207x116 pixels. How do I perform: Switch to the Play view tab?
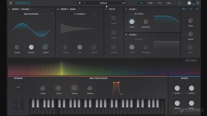(x=142, y=3)
